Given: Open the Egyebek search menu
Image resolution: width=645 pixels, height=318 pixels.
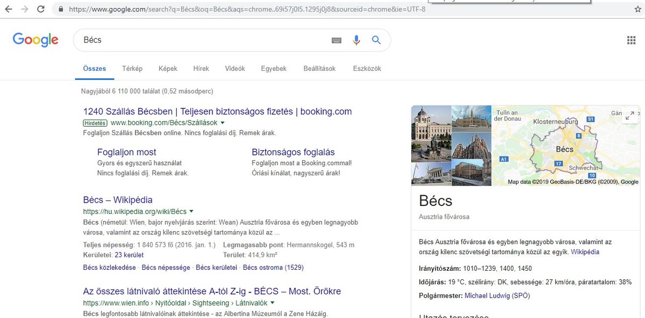Looking at the screenshot, I should (x=274, y=69).
